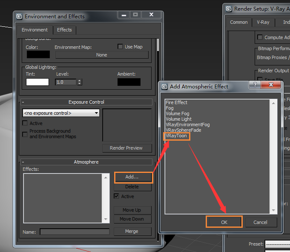
Task: Click the empty Effects list box
Action: point(63,198)
